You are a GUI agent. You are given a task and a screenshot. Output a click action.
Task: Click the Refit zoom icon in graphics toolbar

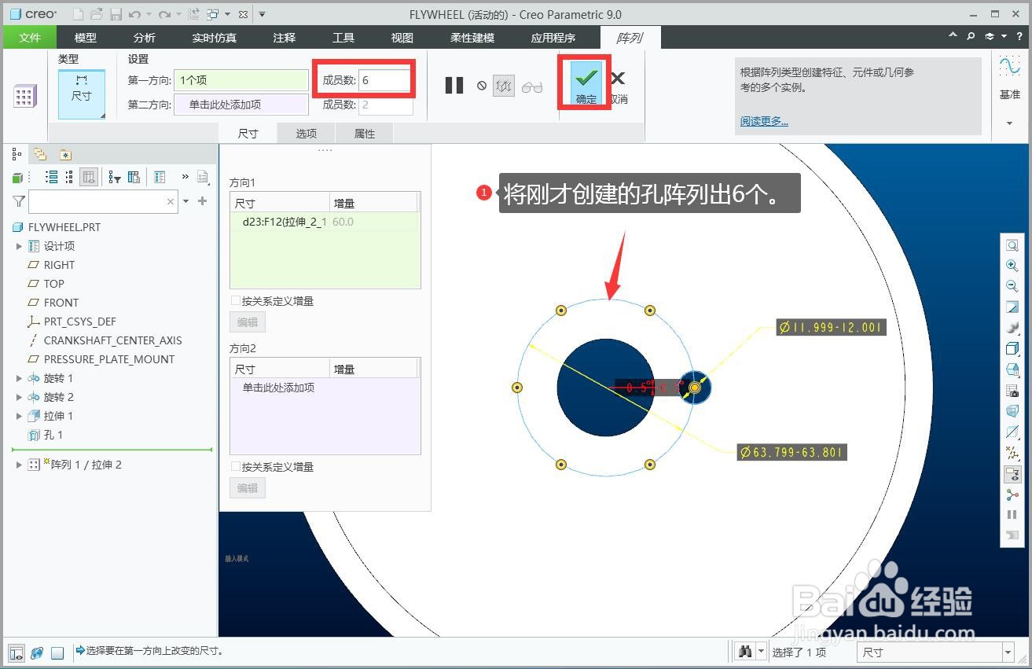pyautogui.click(x=1012, y=246)
